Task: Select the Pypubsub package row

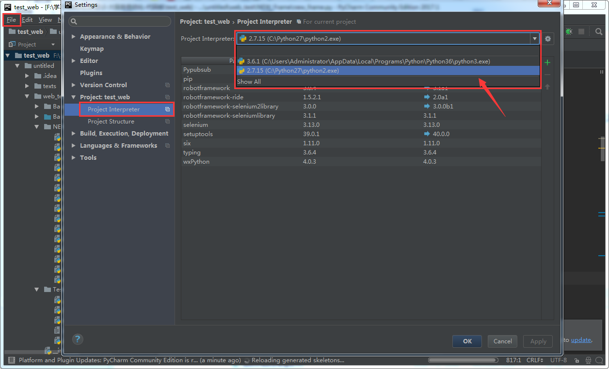Action: click(208, 70)
